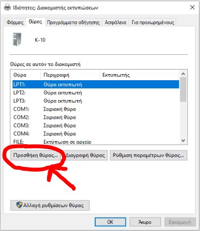200x231 pixels.
Task: Cancel using the Άκυρο button
Action: pyautogui.click(x=145, y=222)
